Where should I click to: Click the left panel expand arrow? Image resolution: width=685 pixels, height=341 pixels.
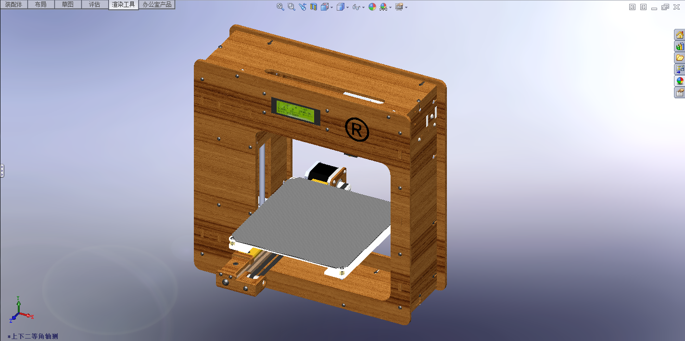pyautogui.click(x=2, y=170)
